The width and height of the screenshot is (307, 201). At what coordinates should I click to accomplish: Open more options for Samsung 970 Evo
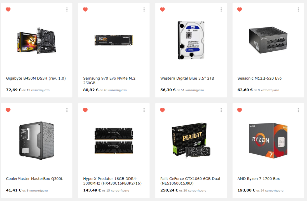coord(144,9)
